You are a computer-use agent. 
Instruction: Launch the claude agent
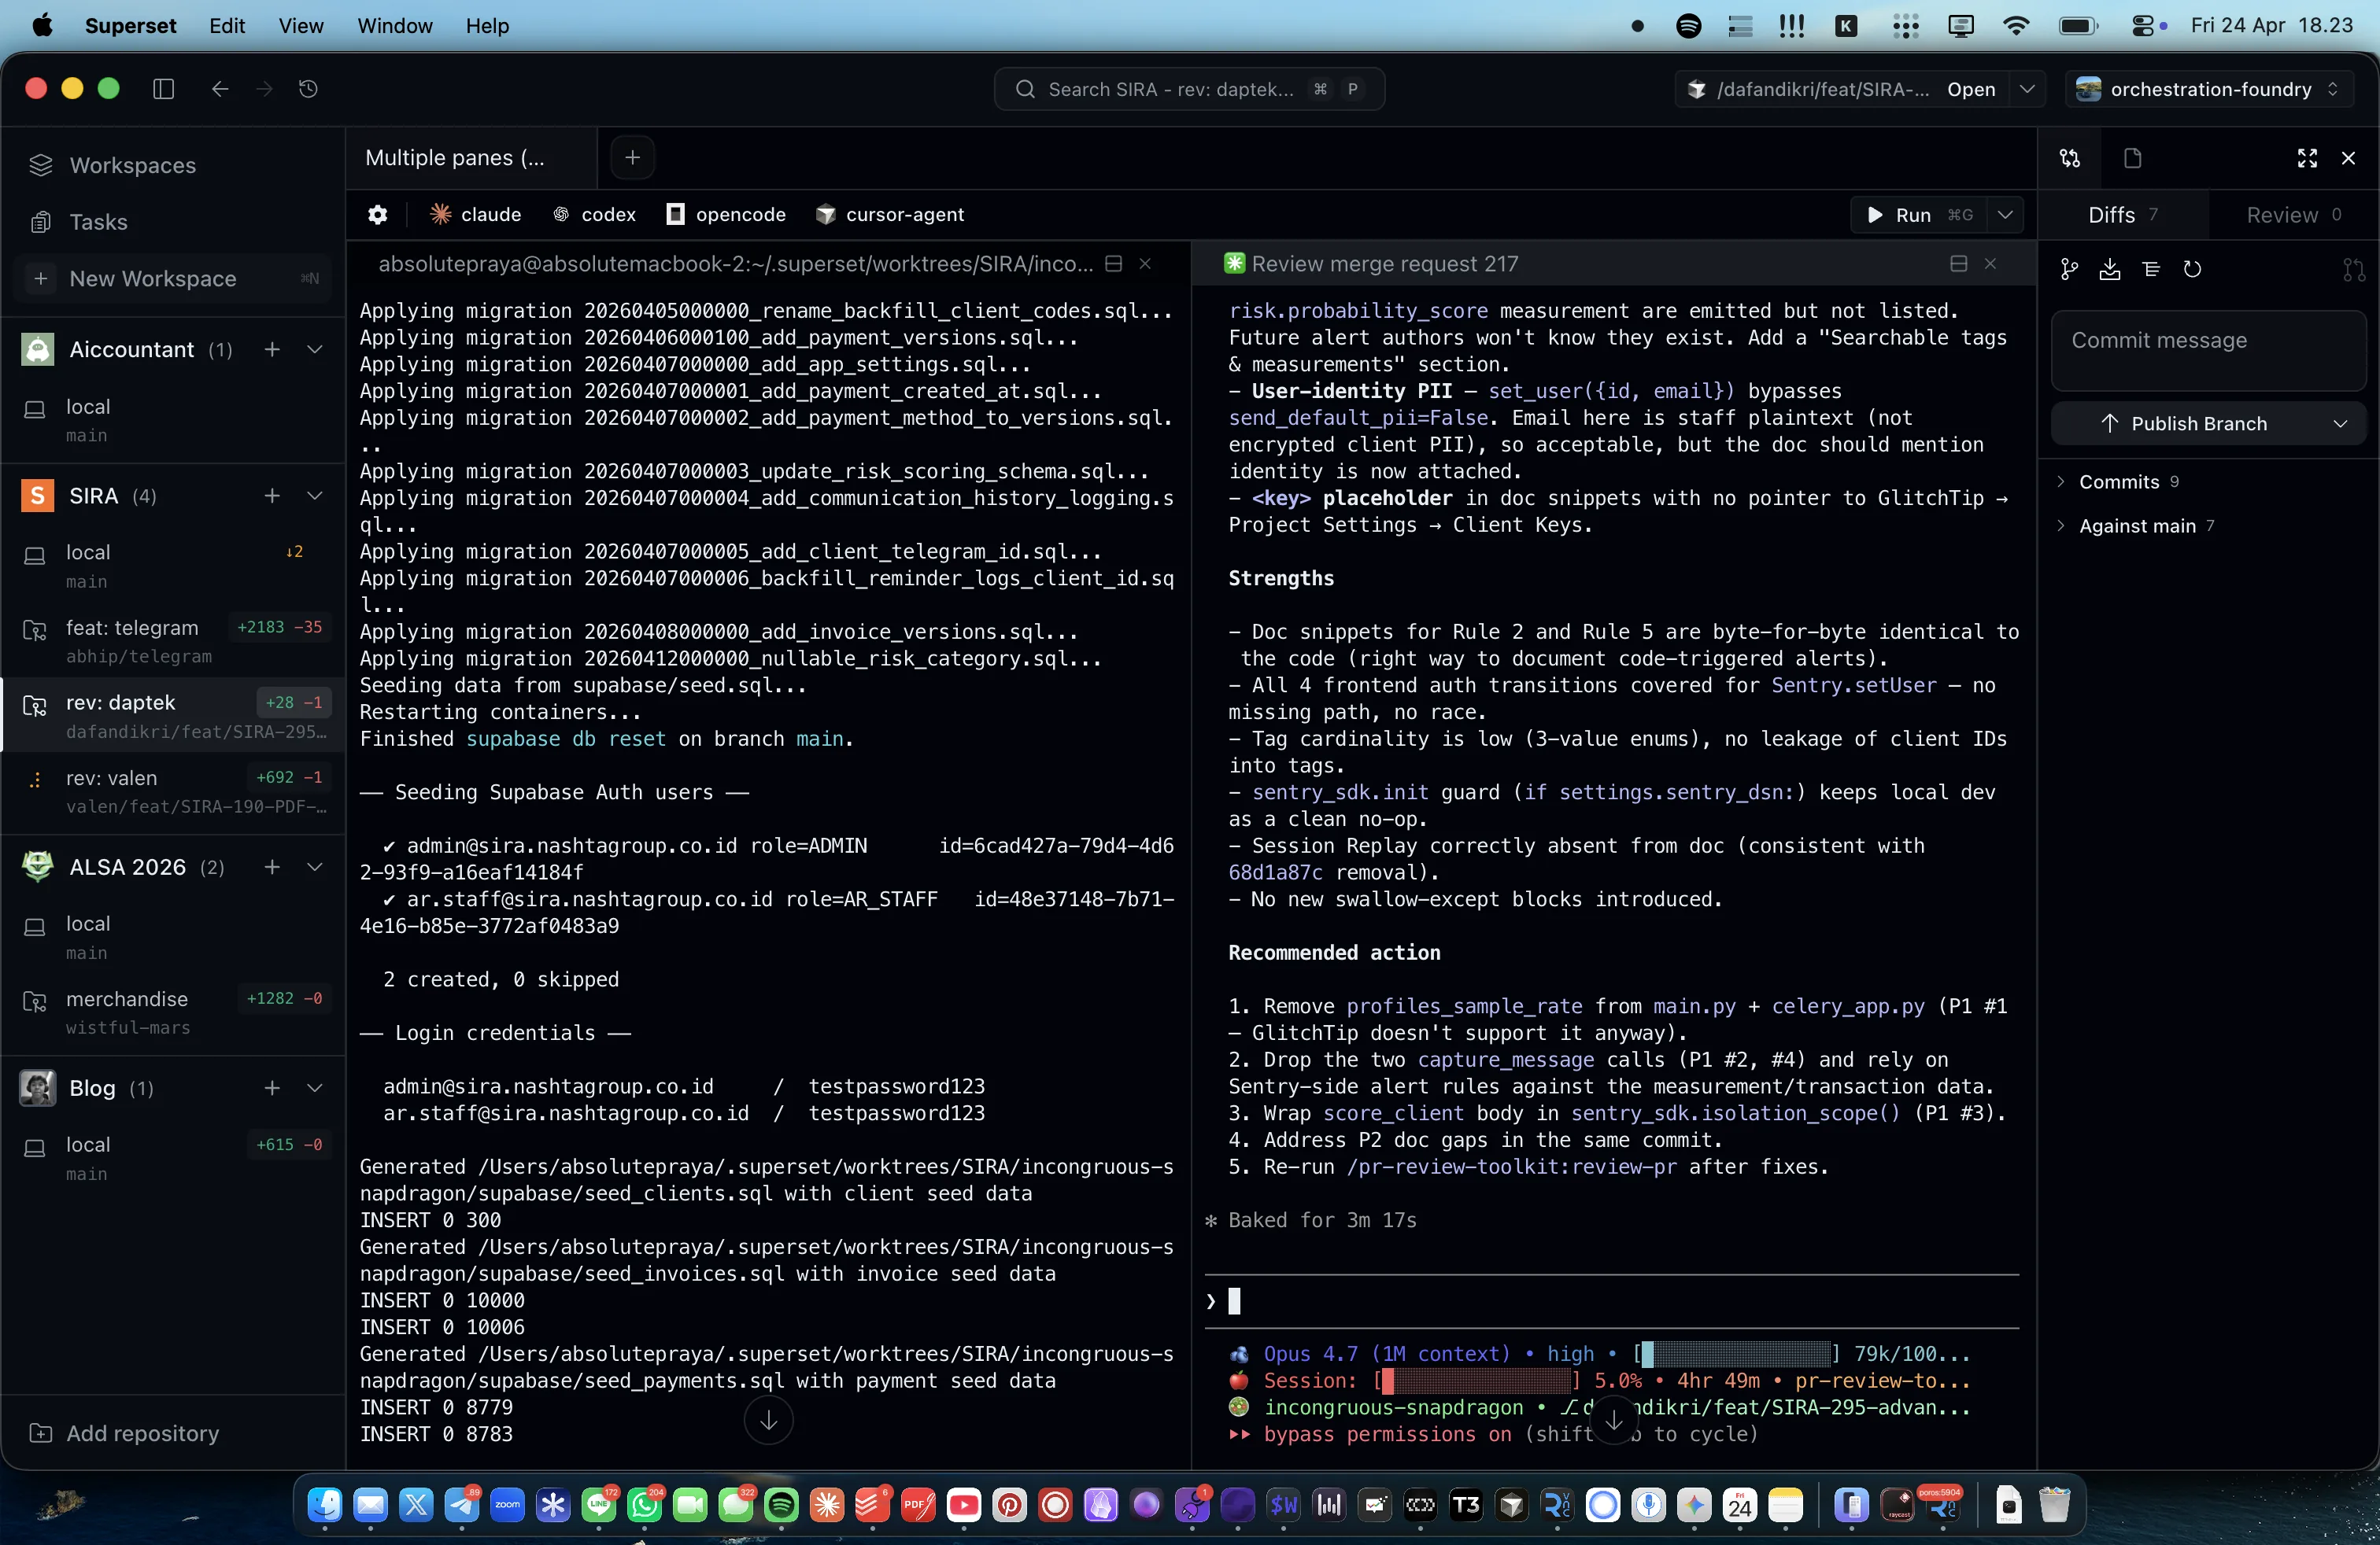pos(476,215)
